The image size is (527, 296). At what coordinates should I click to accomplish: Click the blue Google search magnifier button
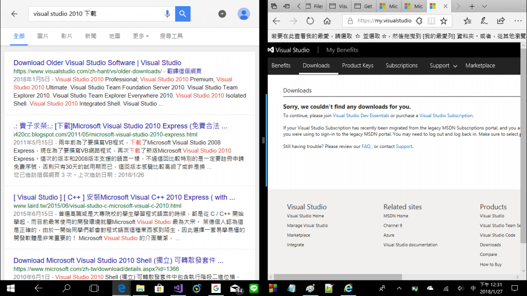pos(183,14)
